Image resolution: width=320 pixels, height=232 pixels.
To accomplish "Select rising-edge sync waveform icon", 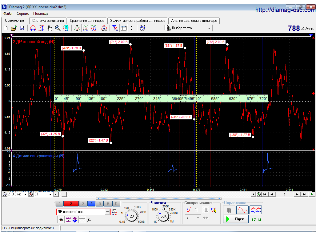I will (189, 210).
